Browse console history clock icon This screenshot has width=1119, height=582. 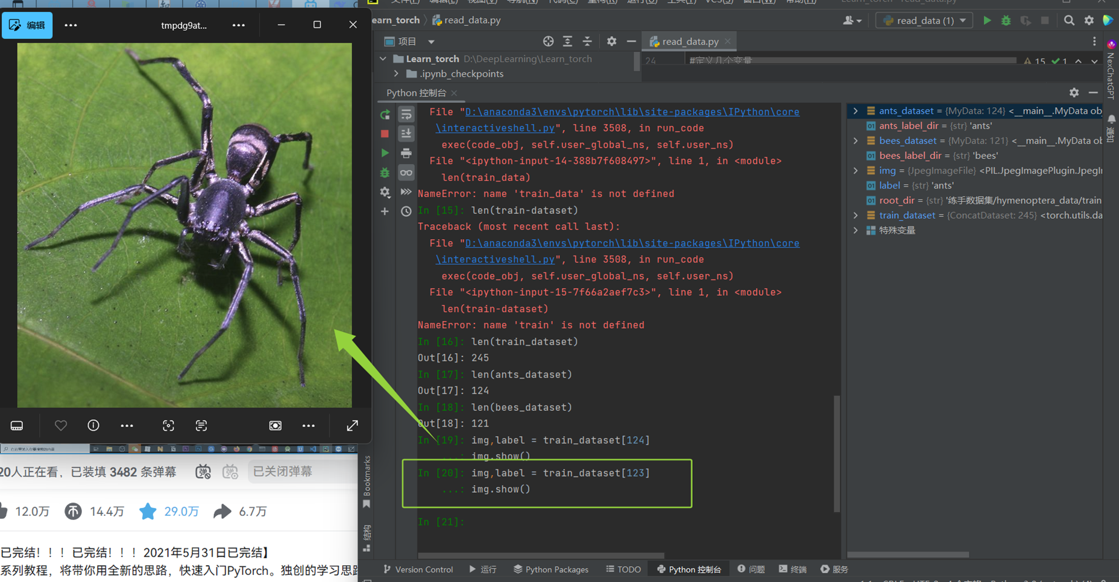[406, 211]
